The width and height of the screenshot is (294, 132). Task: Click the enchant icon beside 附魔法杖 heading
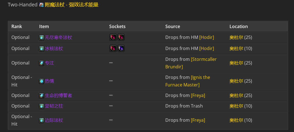point(41,5)
